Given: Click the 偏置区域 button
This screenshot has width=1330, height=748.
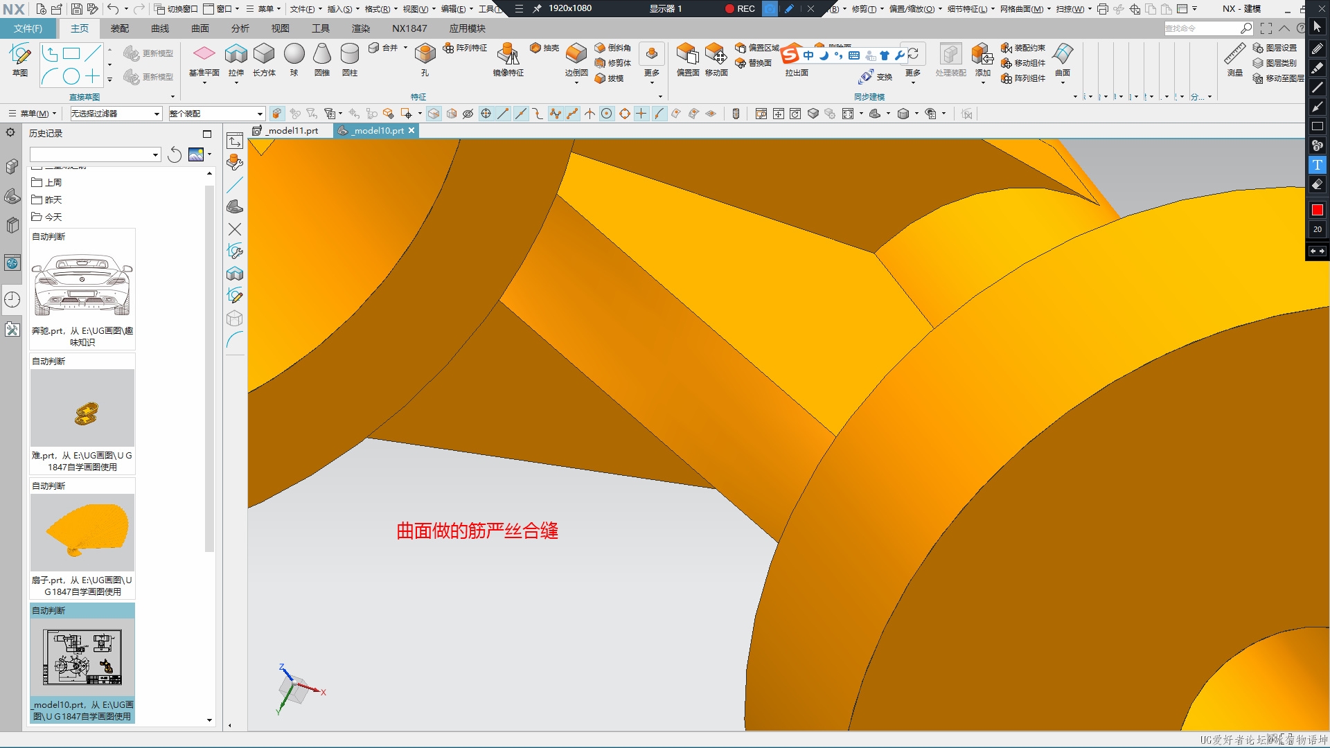Looking at the screenshot, I should 757,48.
